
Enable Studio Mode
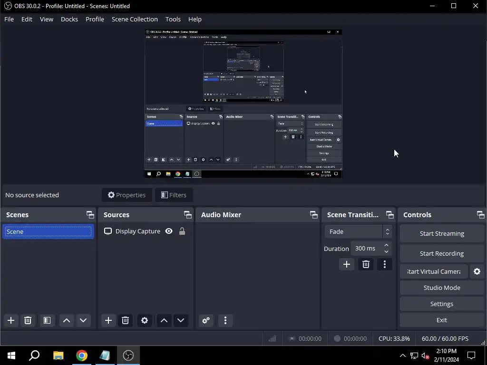pos(442,288)
